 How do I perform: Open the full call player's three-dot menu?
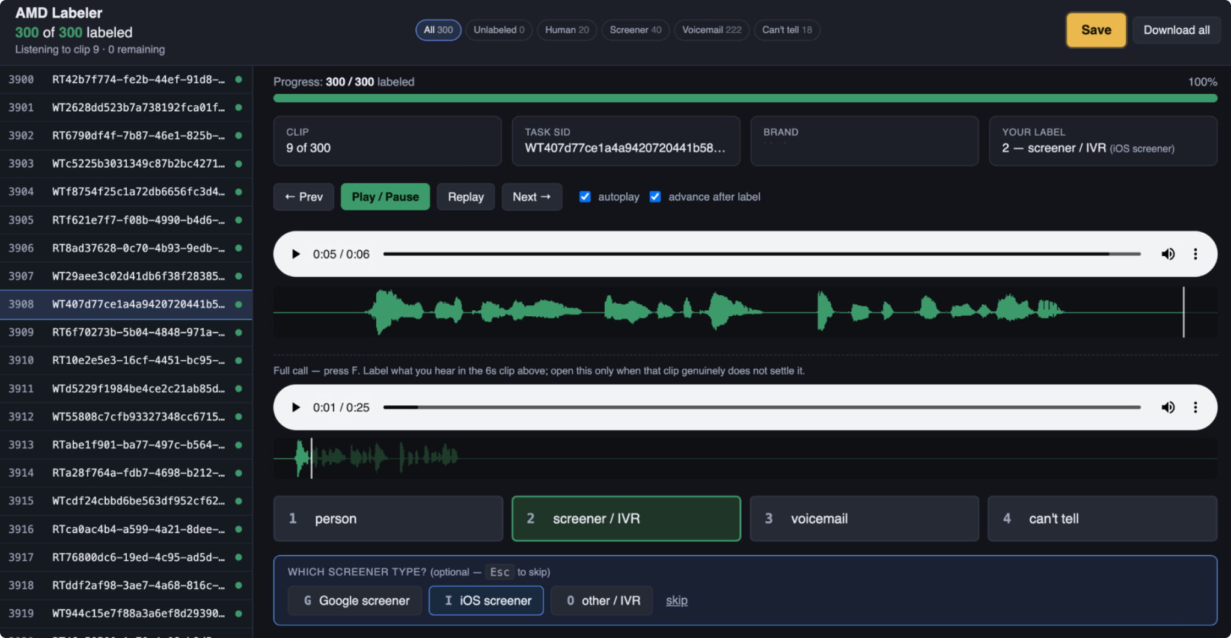[1195, 407]
